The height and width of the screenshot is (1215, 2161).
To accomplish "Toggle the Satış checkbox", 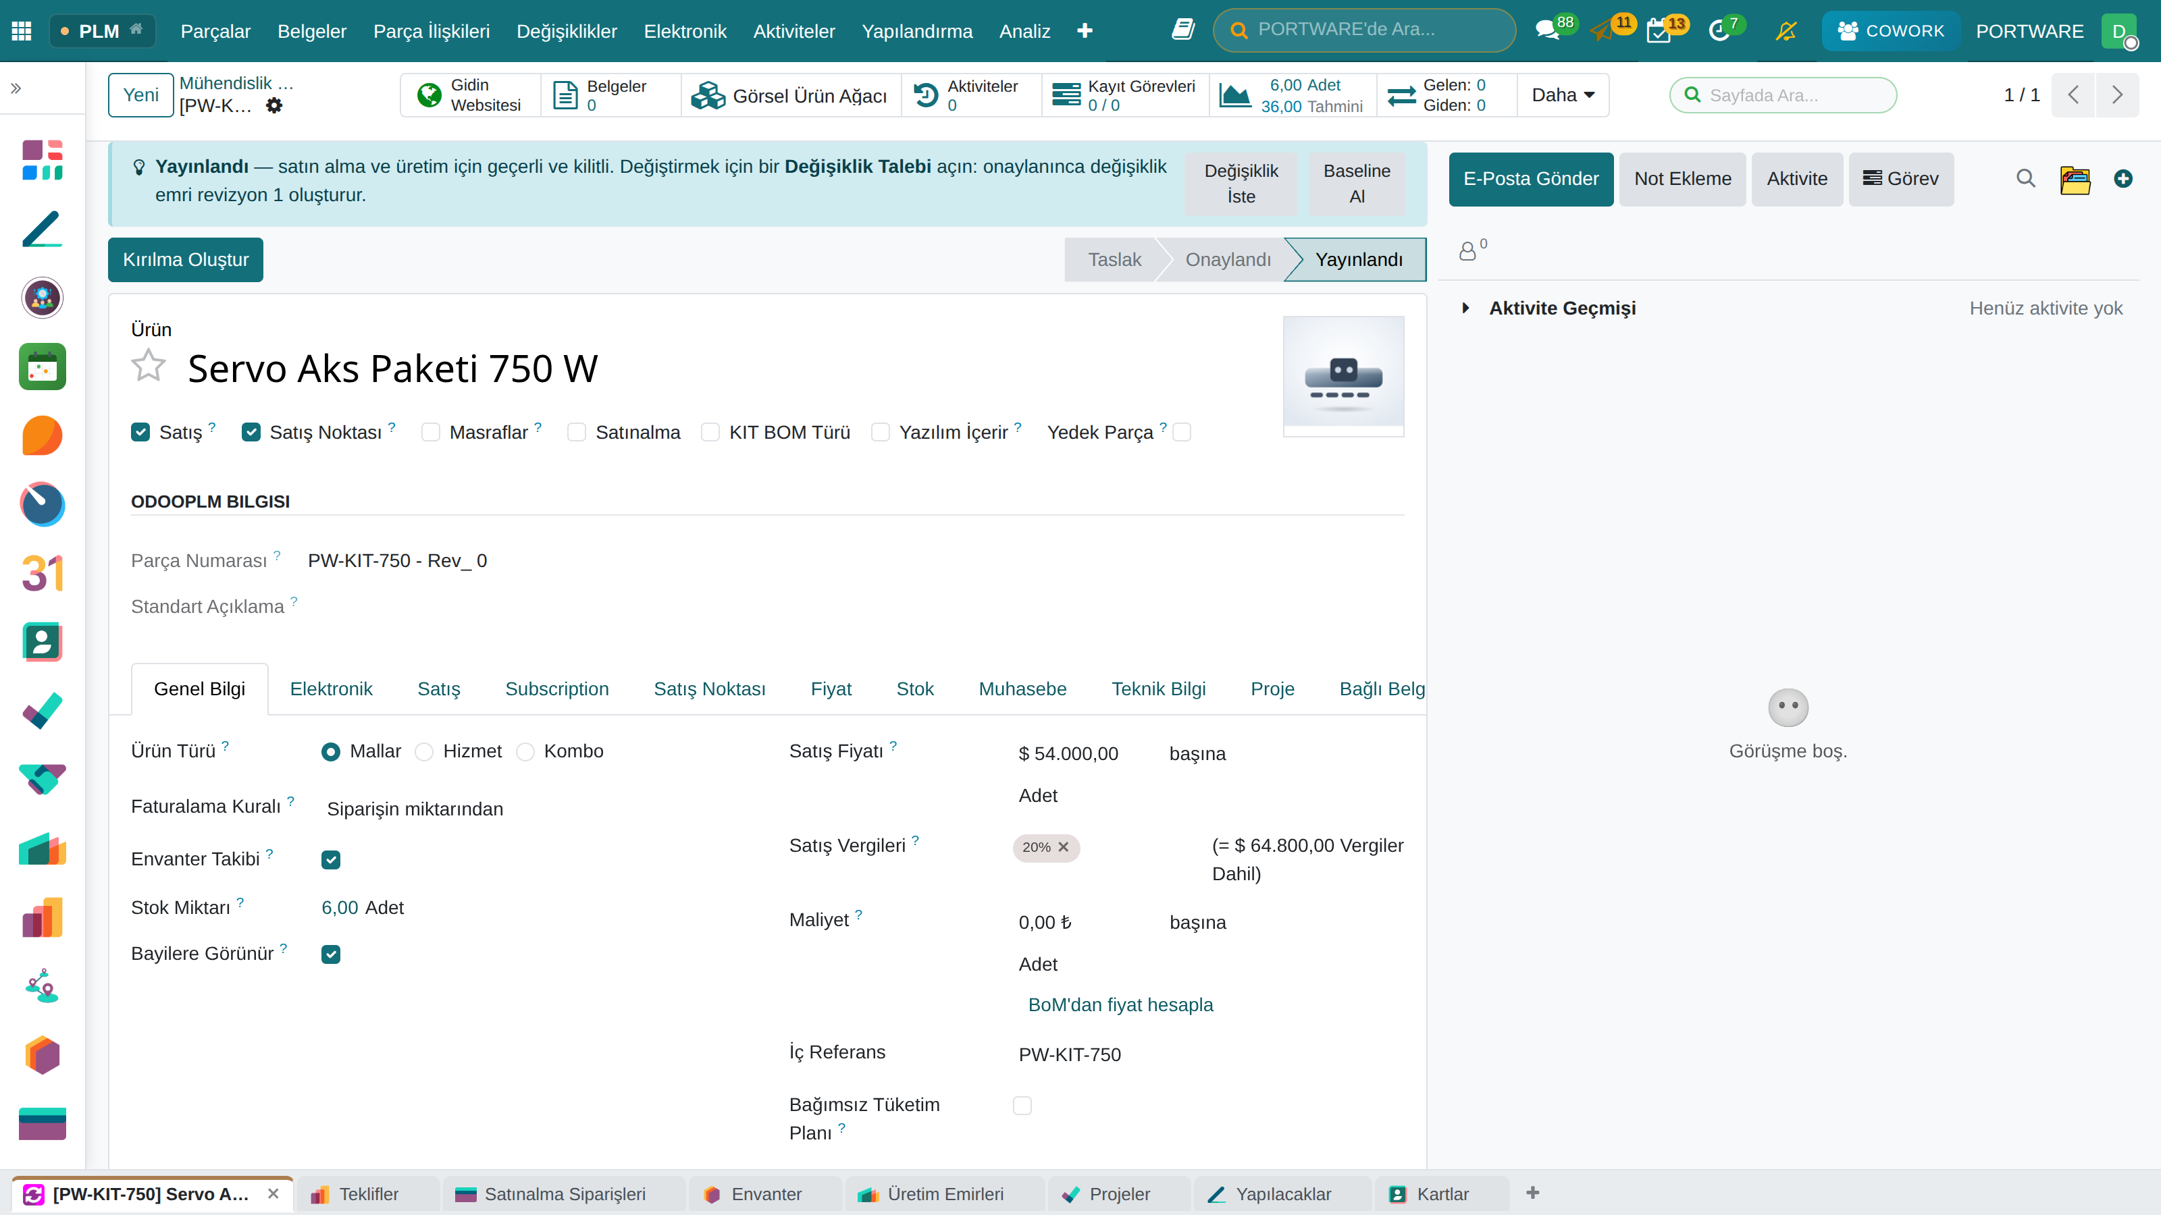I will pos(141,433).
